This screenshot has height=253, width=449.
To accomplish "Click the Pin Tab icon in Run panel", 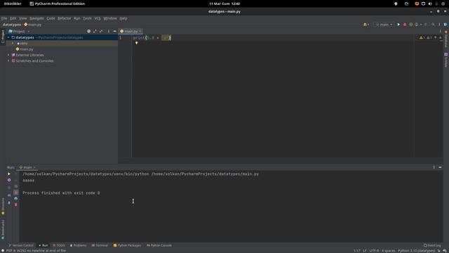I will 9,203.
